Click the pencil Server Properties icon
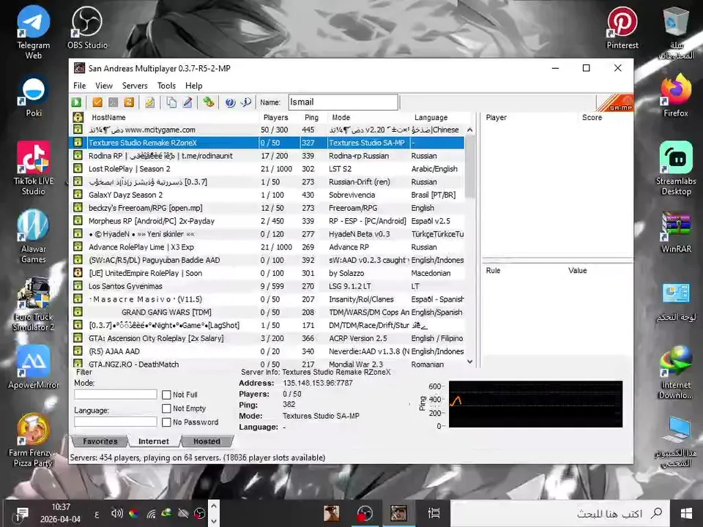Viewport: 703px width, 527px height. pyautogui.click(x=187, y=102)
